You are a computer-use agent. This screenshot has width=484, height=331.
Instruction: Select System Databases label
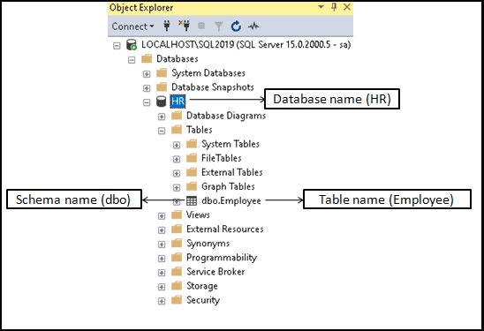click(208, 73)
